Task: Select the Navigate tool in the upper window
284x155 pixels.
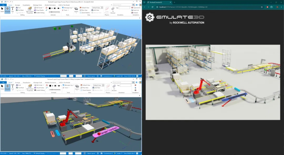Action: [x=7, y=9]
